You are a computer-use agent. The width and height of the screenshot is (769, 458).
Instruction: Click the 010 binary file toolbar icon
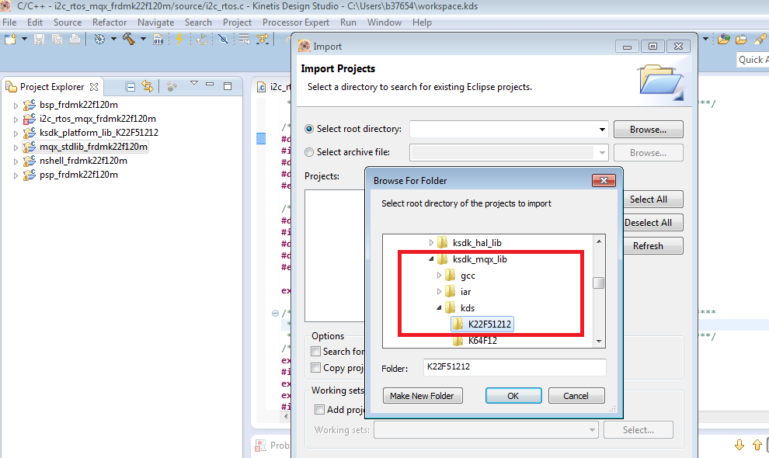coord(158,40)
